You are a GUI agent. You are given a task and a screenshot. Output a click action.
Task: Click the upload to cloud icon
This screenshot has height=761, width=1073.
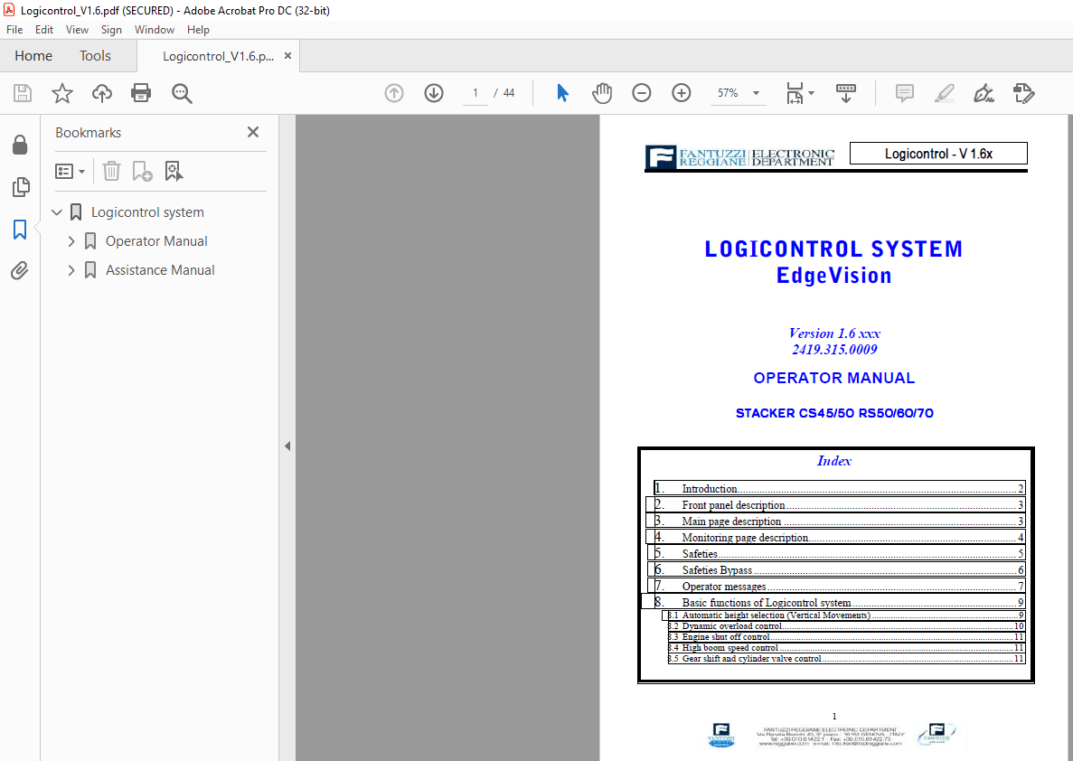tap(101, 93)
